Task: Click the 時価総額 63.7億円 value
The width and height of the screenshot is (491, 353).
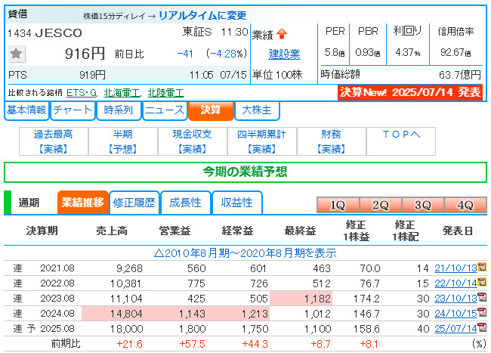Action: pos(460,75)
